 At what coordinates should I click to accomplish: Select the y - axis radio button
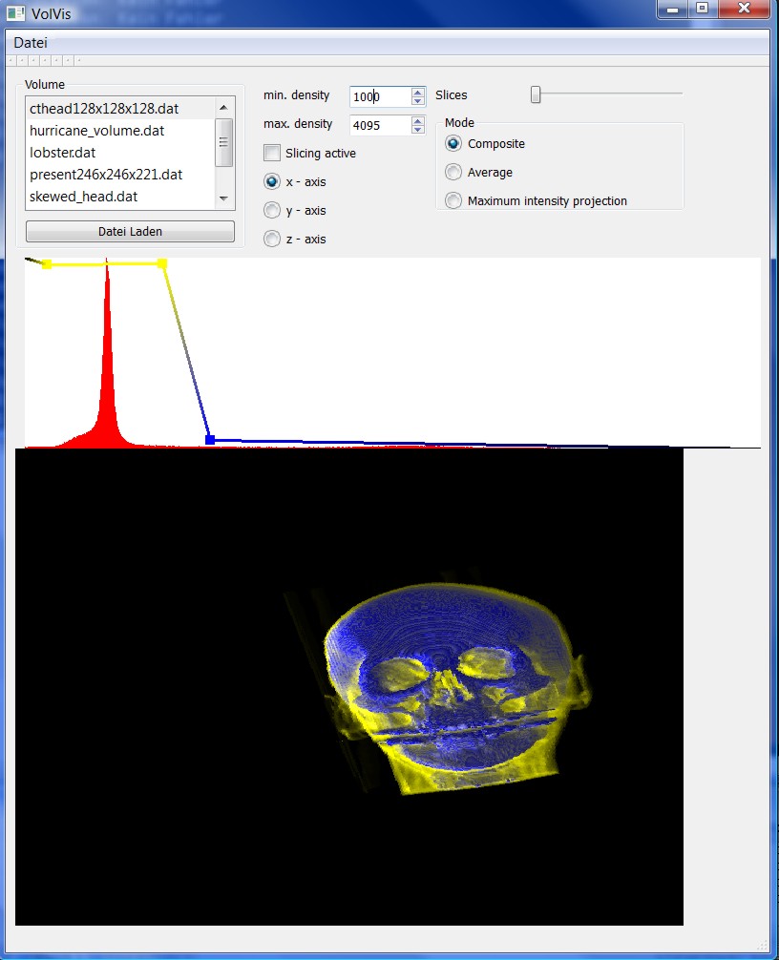[x=272, y=211]
